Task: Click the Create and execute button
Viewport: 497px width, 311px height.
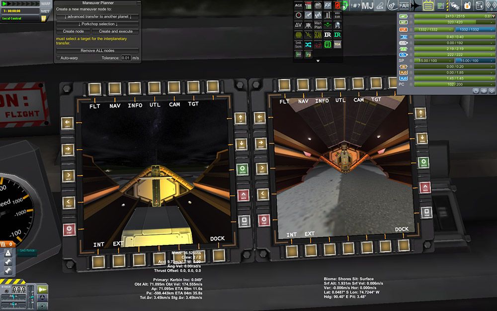Action: pos(115,31)
